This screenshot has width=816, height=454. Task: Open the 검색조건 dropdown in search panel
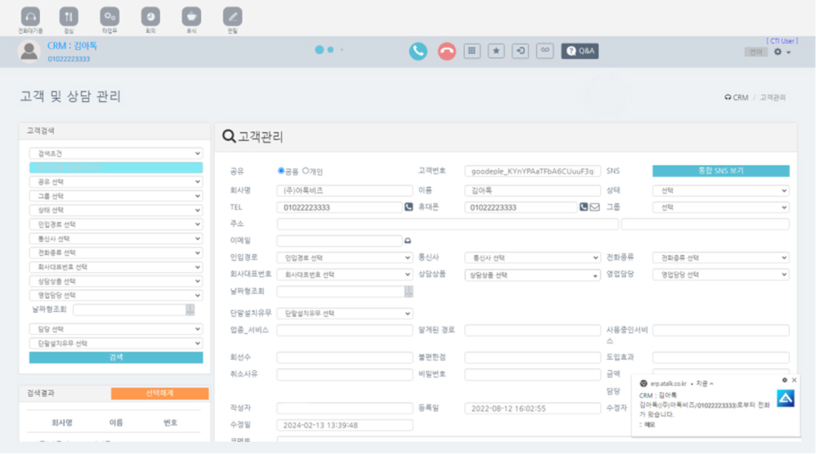(116, 153)
